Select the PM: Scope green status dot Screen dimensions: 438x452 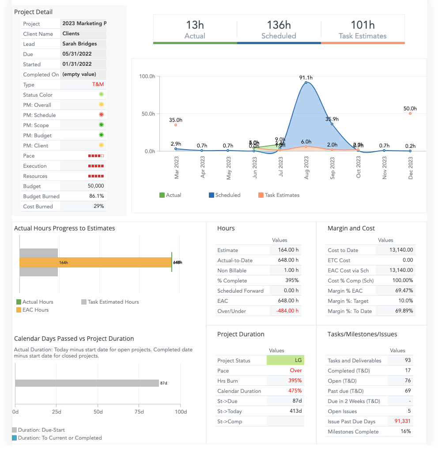tap(101, 125)
